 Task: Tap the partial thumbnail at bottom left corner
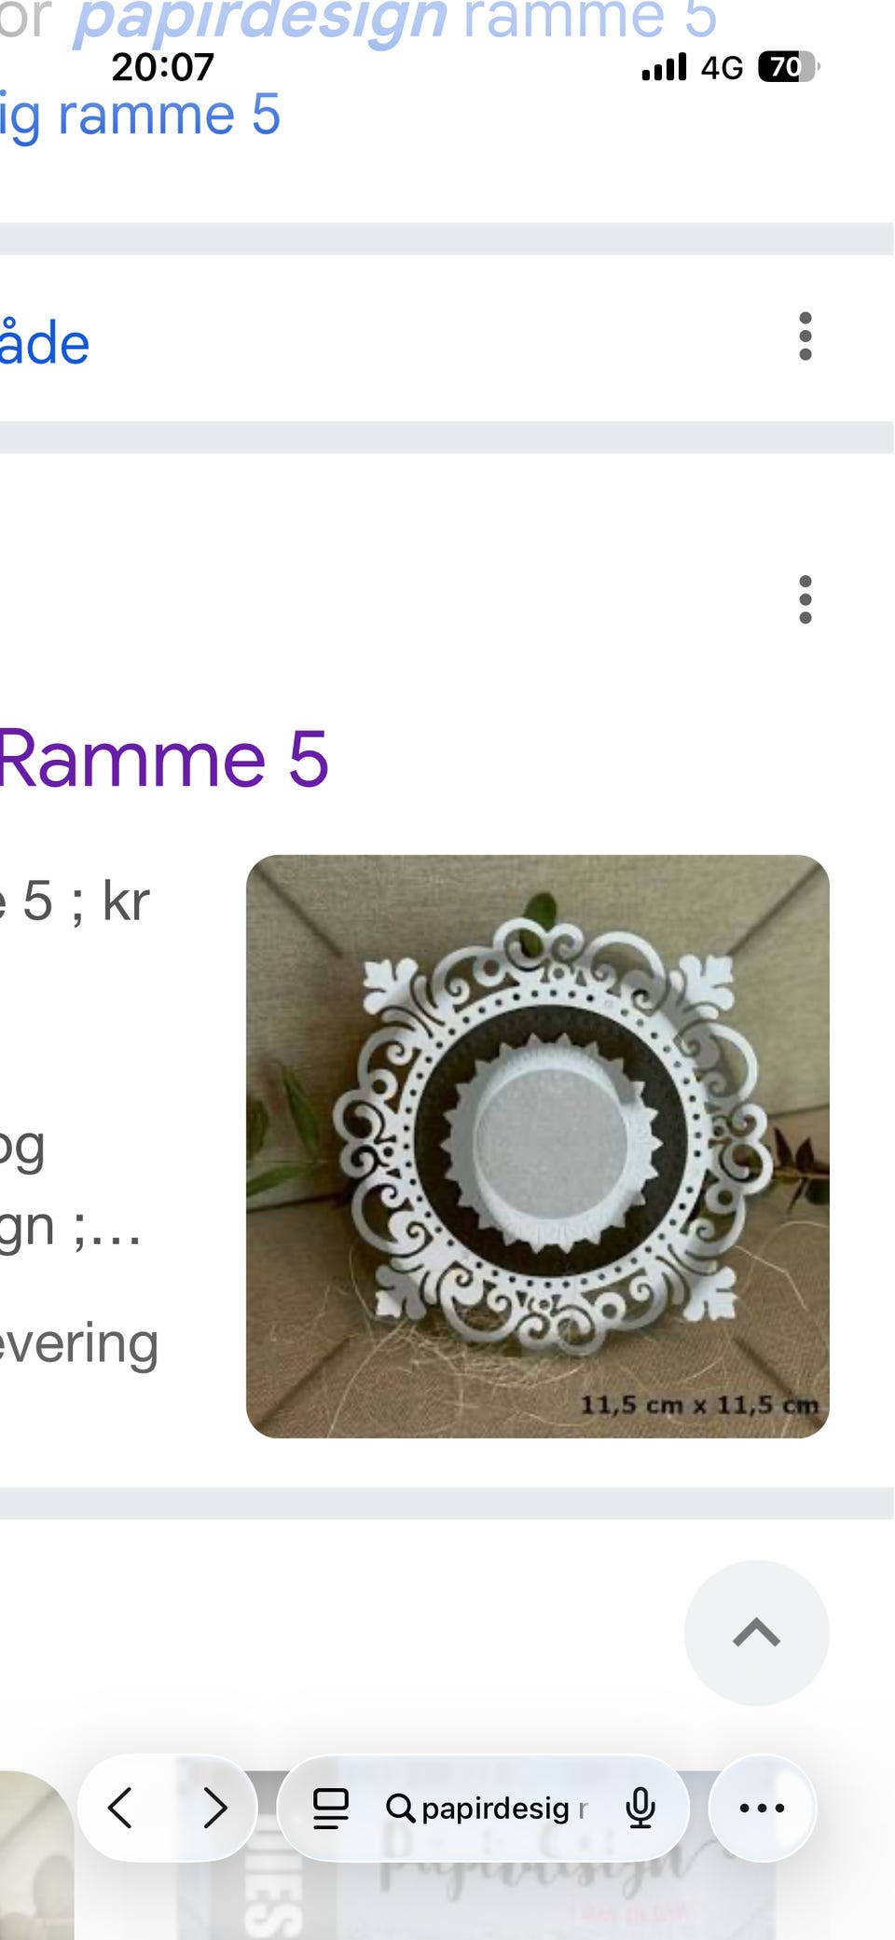(35, 1855)
